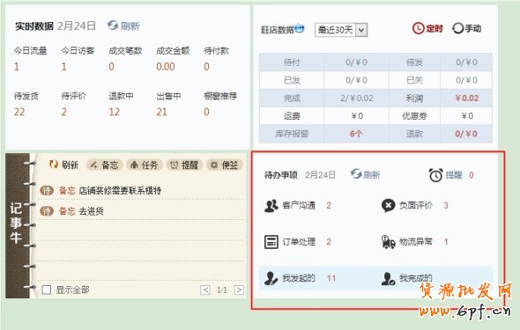Click 待发货 count 22

19,112
